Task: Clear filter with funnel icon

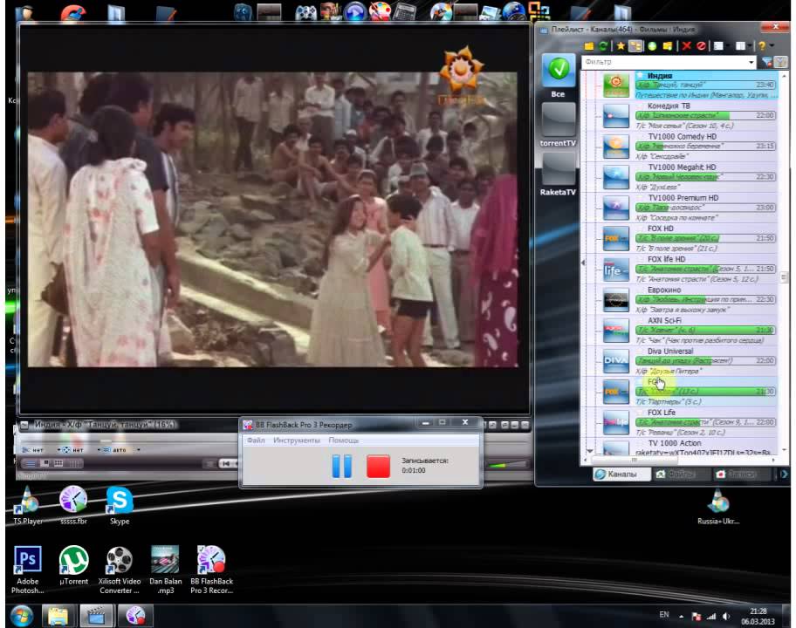Action: 767,62
